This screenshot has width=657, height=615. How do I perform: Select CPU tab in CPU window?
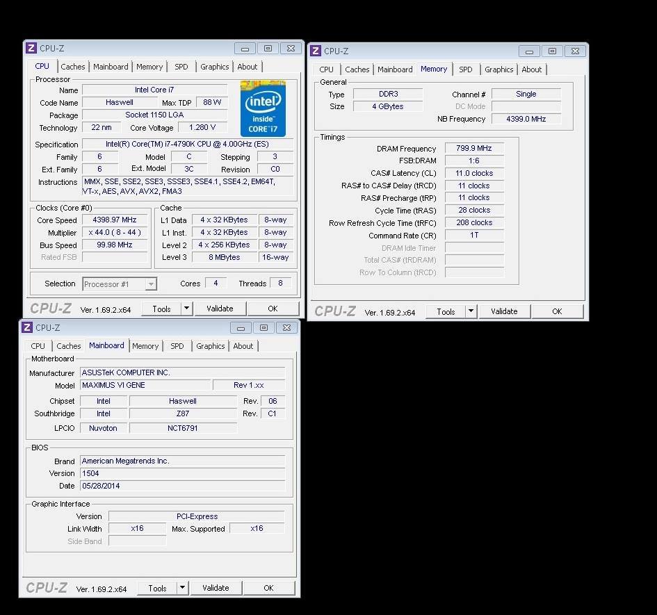pos(42,66)
